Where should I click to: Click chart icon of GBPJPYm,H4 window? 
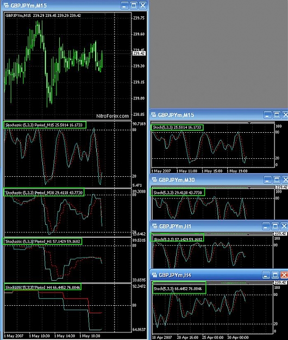pos(154,275)
